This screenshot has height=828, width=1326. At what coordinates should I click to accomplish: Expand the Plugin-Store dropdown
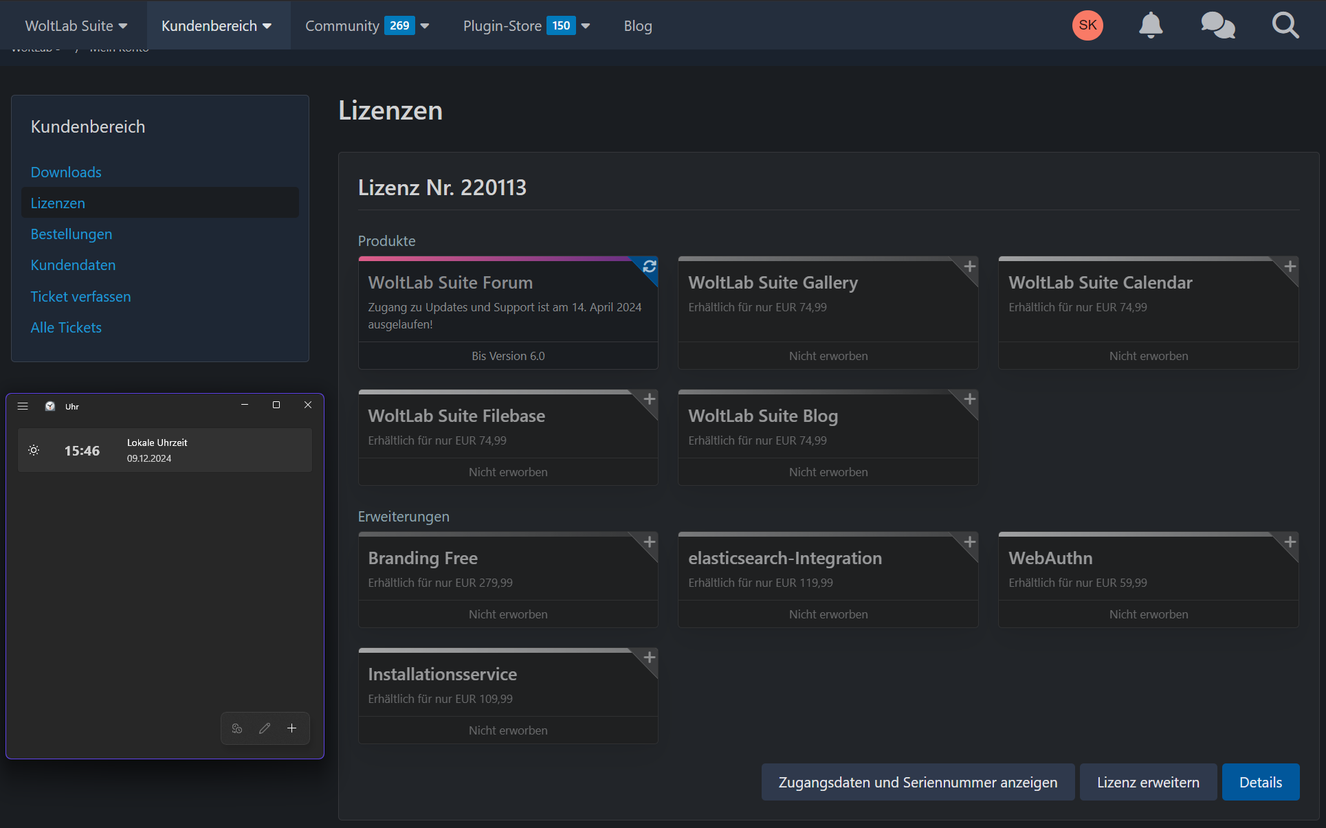coord(586,25)
